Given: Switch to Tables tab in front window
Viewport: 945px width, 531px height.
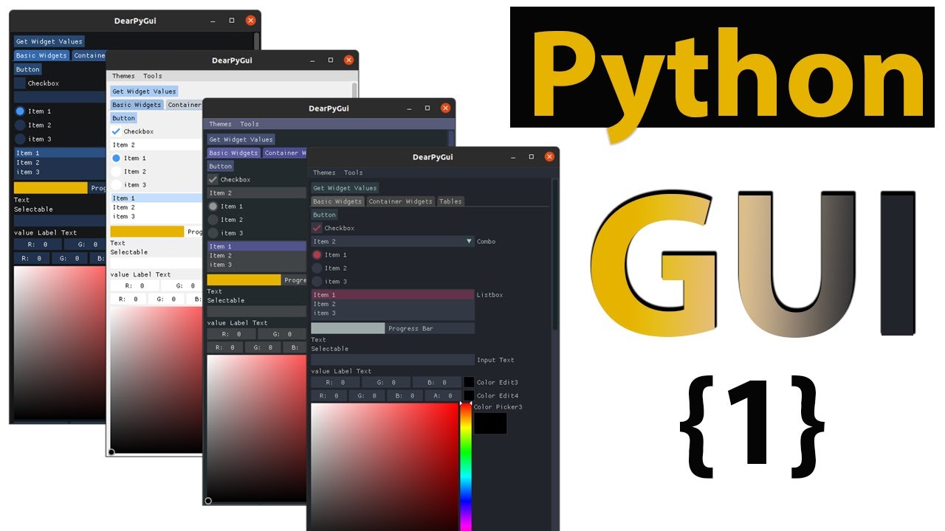Looking at the screenshot, I should (x=450, y=201).
